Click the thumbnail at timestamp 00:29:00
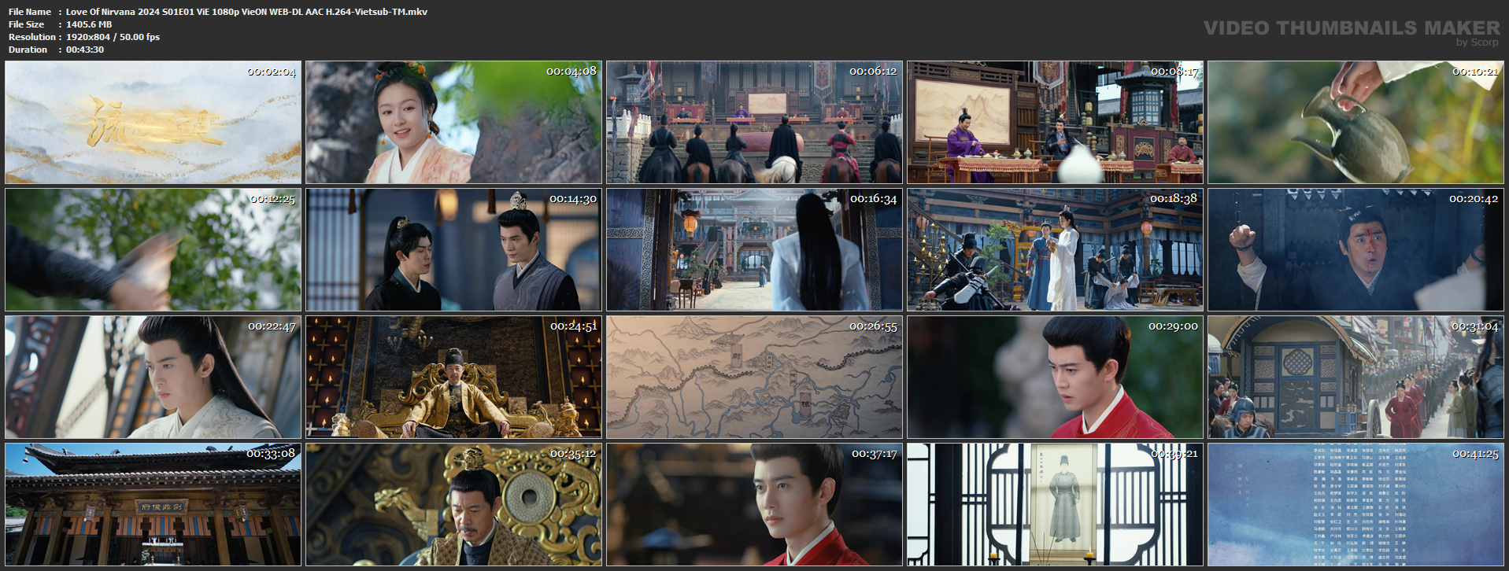 1055,378
